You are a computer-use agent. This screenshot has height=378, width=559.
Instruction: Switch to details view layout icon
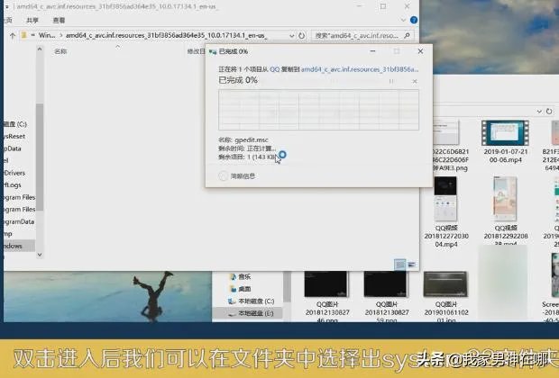pyautogui.click(x=400, y=265)
